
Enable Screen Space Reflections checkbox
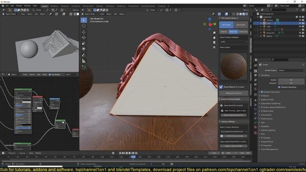pos(262,107)
